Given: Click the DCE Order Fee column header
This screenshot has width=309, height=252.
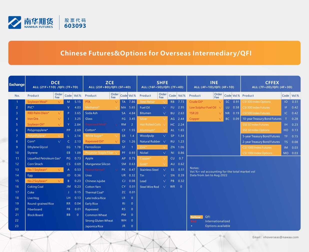Looking at the screenshot, I should coord(59,96).
